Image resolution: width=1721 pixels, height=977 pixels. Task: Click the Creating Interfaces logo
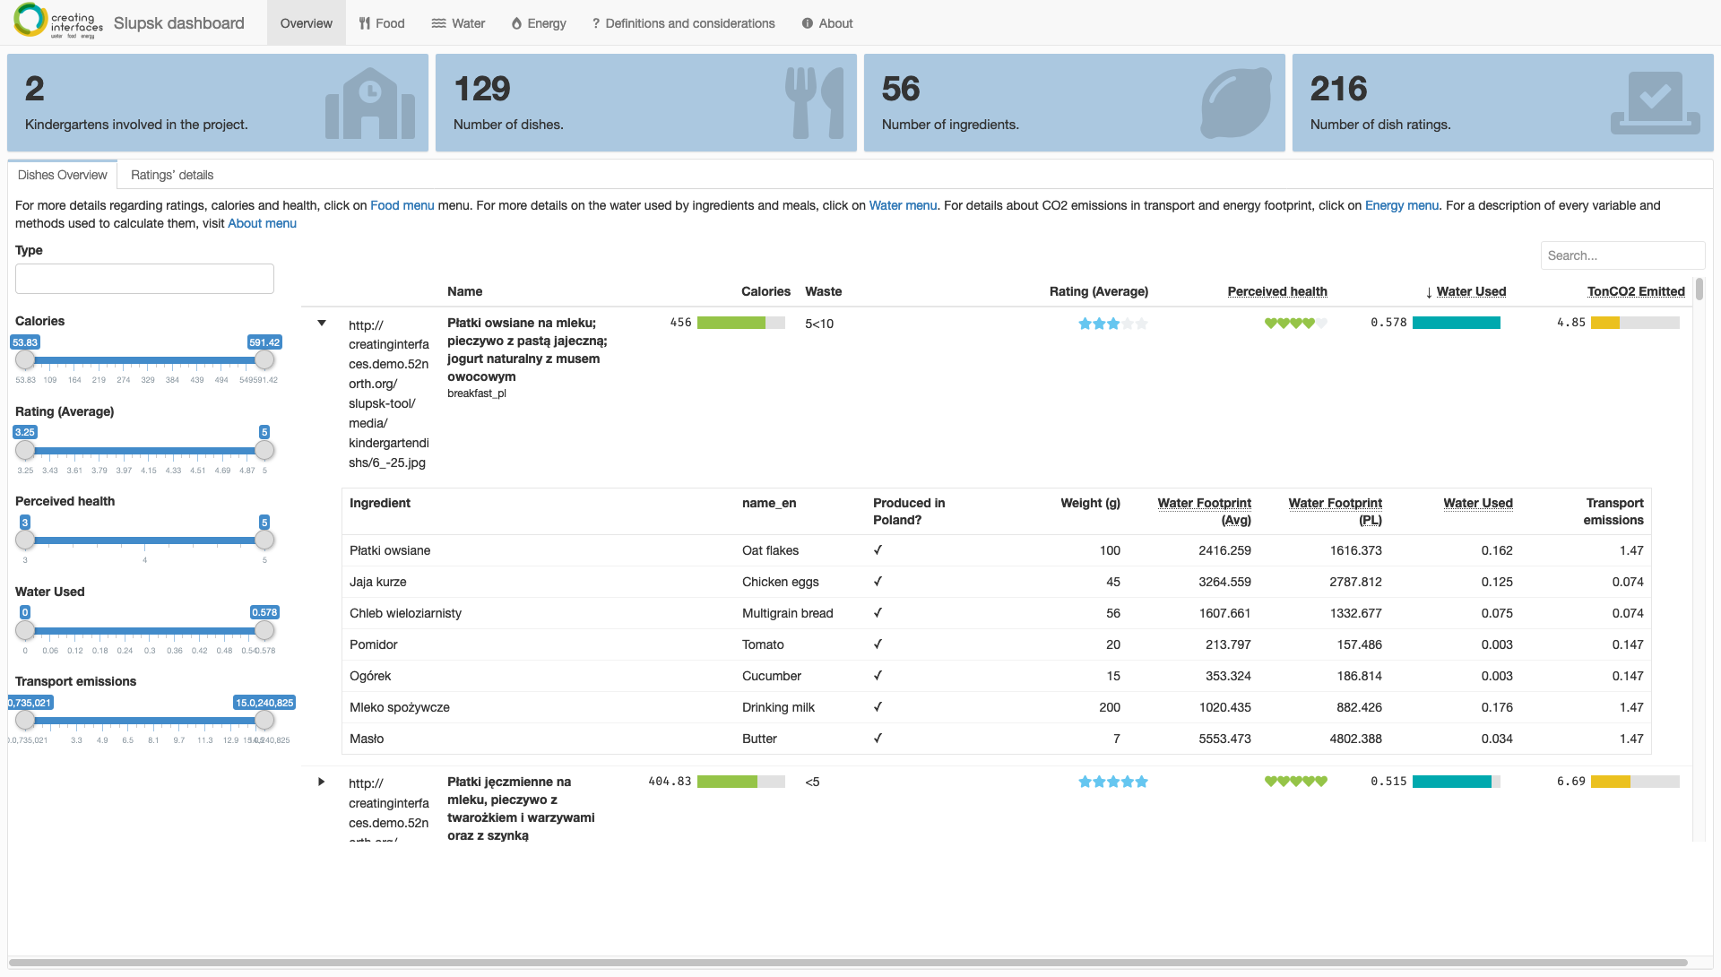[58, 22]
